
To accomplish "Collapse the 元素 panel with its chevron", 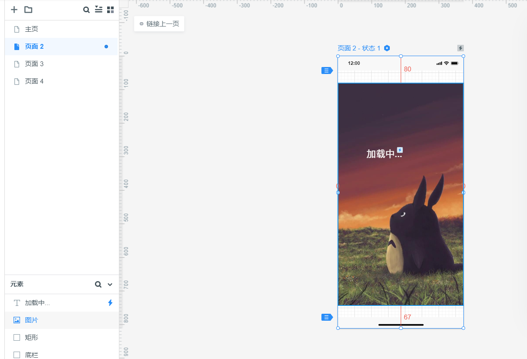I will point(110,285).
